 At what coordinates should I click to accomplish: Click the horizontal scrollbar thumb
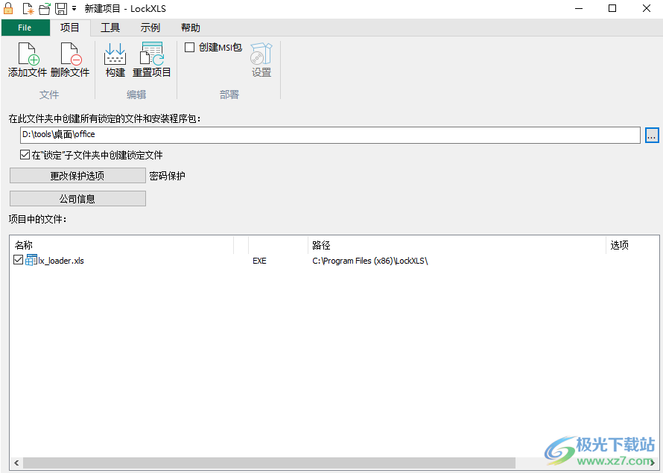pos(269,463)
